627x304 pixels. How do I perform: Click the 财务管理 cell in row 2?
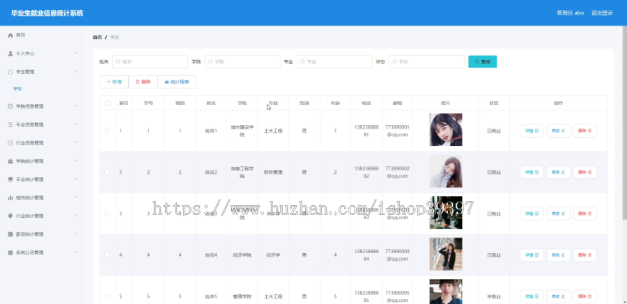273,172
